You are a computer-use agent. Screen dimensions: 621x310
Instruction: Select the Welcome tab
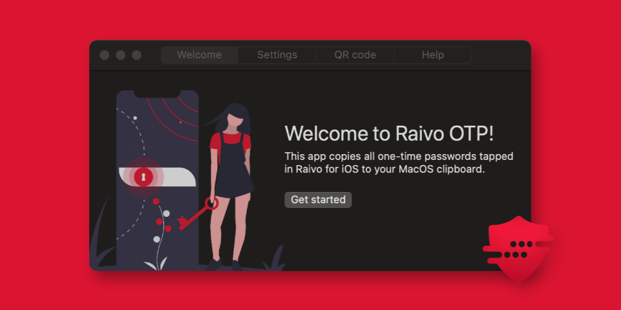[x=199, y=54]
